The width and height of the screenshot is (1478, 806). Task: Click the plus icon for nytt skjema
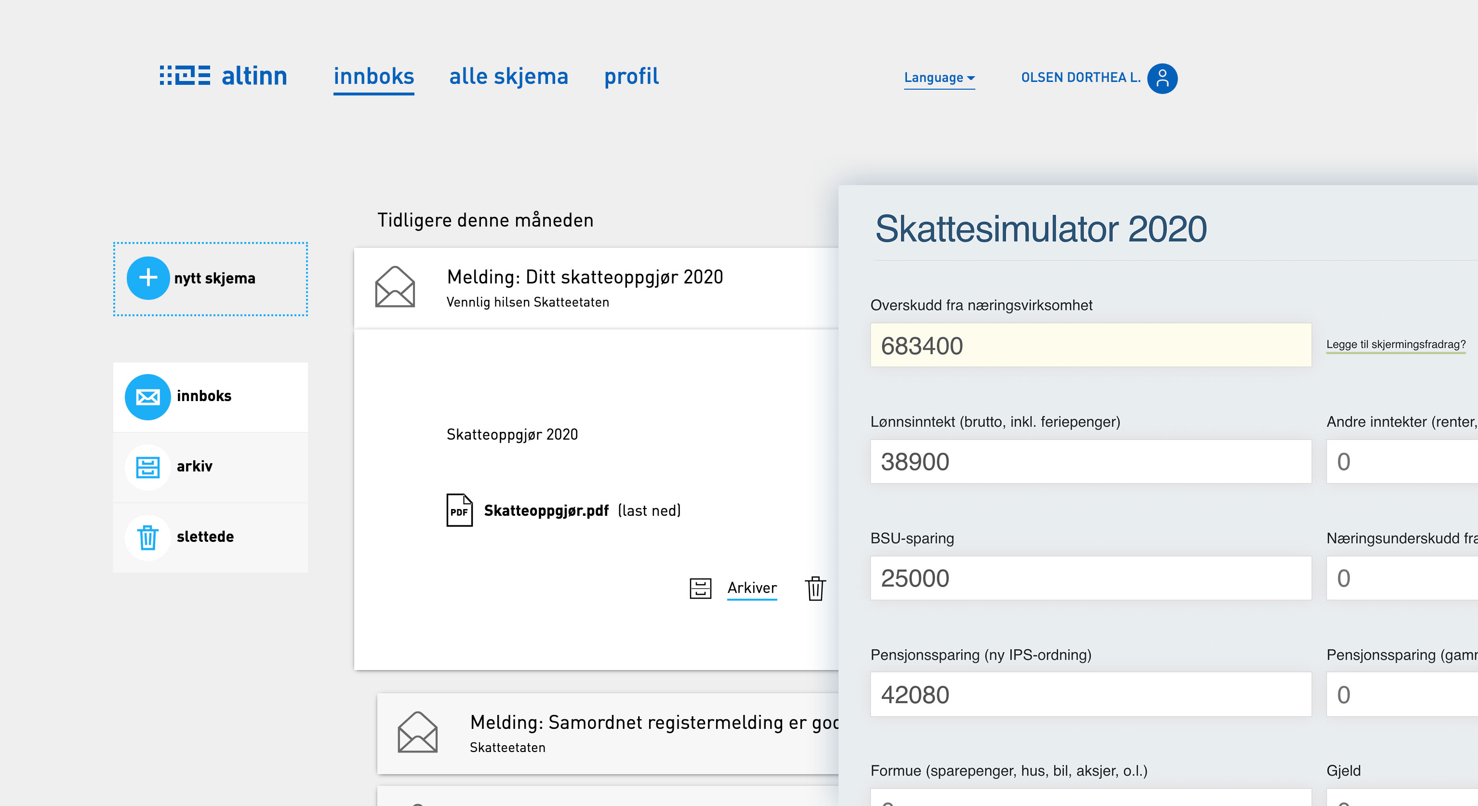tap(148, 279)
